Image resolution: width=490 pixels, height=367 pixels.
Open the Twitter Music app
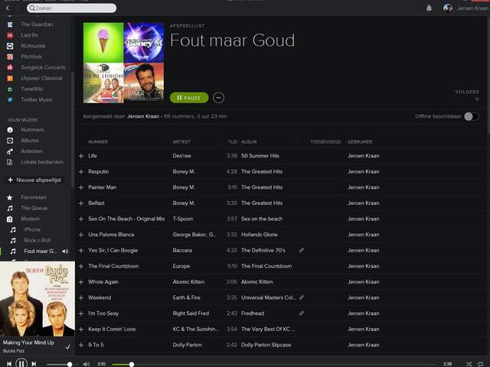coord(37,100)
